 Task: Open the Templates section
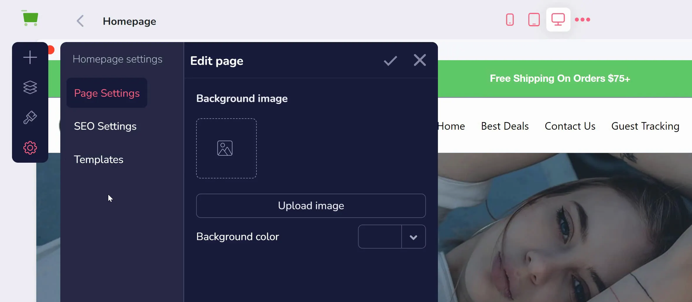coord(99,159)
